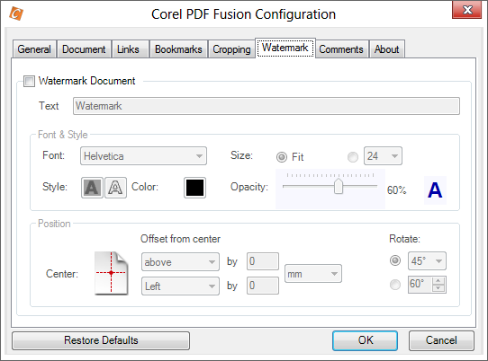Select the Watermark tab

coord(285,48)
